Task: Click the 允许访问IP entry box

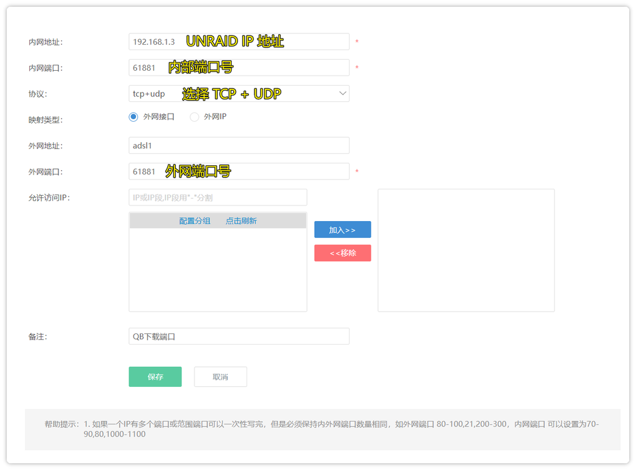Action: coord(217,197)
